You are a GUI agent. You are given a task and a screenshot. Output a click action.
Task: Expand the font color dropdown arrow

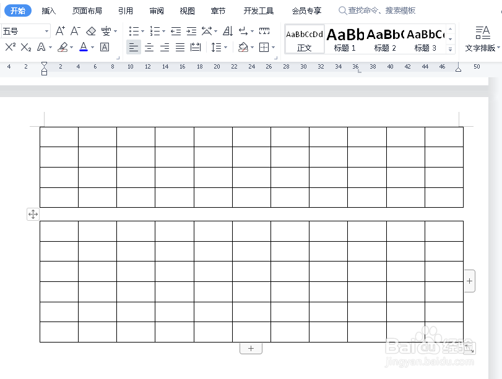point(92,48)
